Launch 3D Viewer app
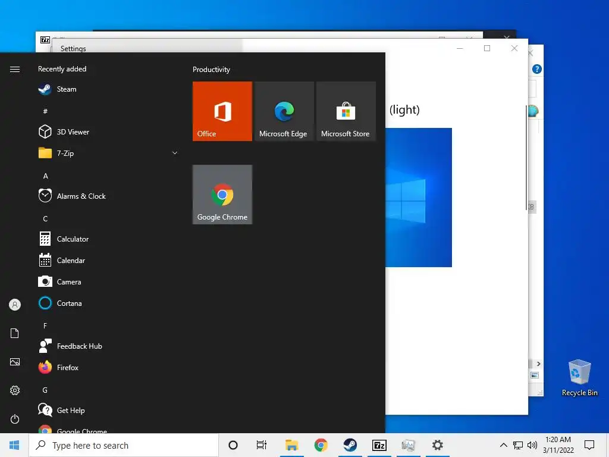 click(109, 132)
